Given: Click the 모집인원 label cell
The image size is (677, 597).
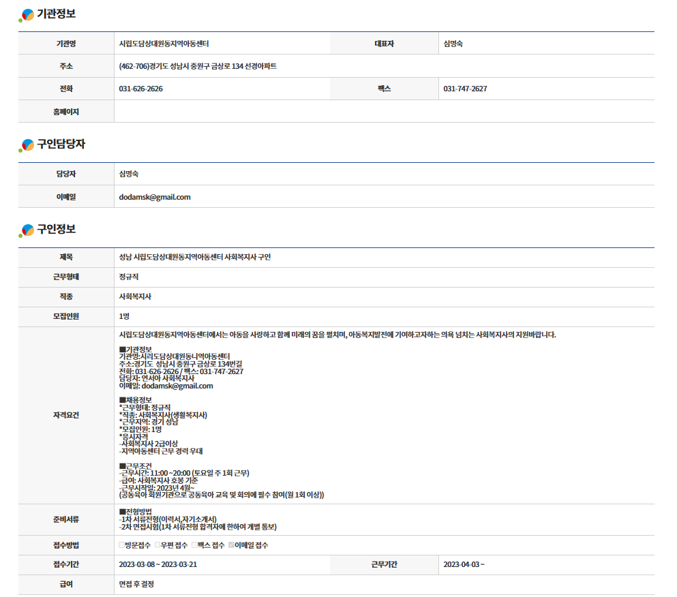Looking at the screenshot, I should [x=66, y=316].
